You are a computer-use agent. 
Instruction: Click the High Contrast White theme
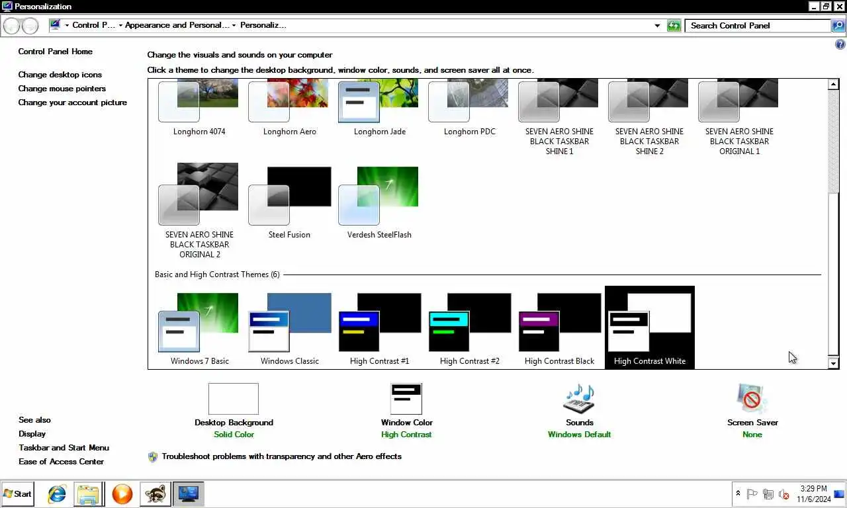coord(649,327)
